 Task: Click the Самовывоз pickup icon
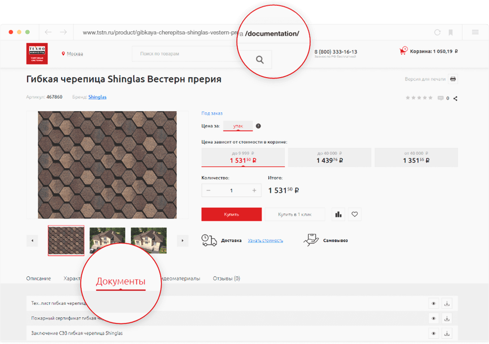coord(311,240)
